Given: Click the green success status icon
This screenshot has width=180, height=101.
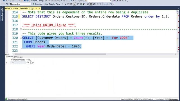Looking at the screenshot, I should pyautogui.click(x=6, y=99).
